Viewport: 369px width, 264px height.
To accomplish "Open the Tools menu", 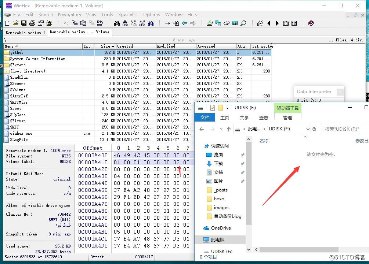I will coord(107,15).
